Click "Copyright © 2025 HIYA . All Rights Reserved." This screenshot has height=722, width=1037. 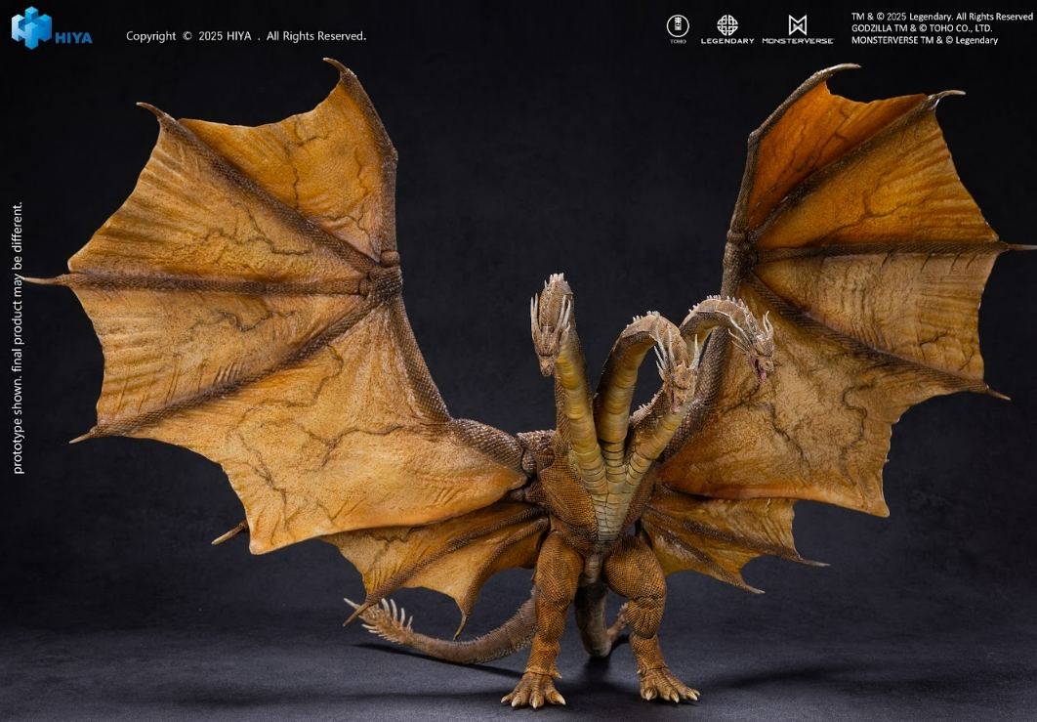pyautogui.click(x=246, y=36)
